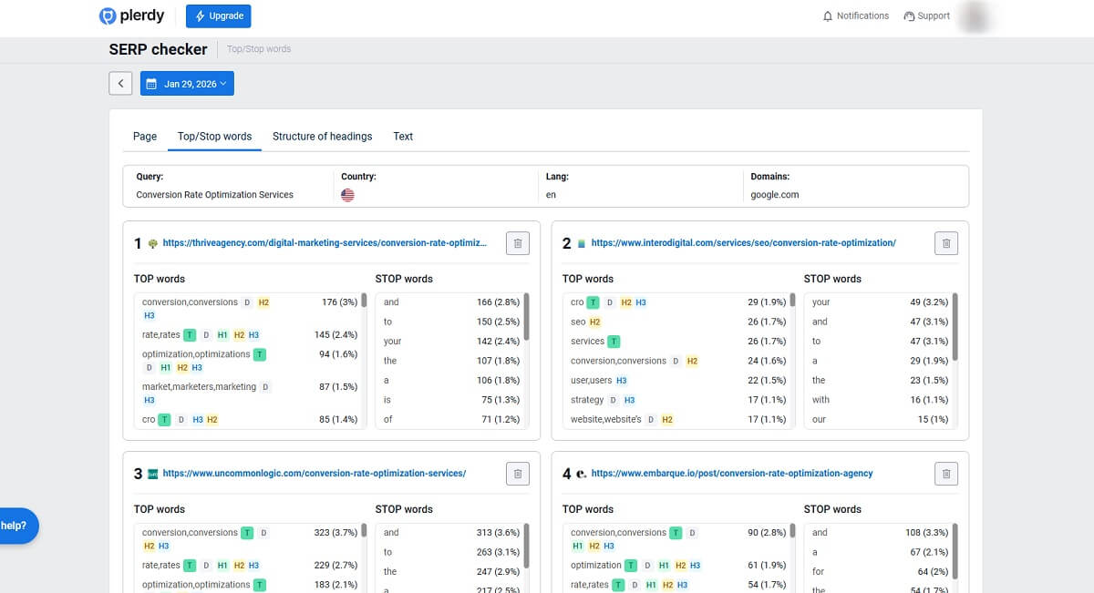Open Support headset link

click(926, 16)
